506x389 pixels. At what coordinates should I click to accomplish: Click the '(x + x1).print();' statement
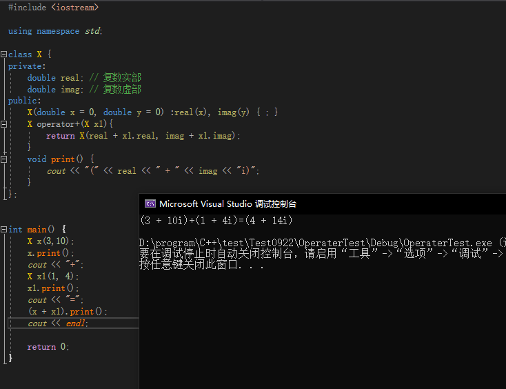click(x=68, y=312)
